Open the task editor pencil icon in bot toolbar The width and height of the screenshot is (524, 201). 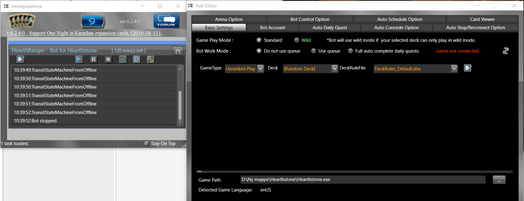pos(21,59)
